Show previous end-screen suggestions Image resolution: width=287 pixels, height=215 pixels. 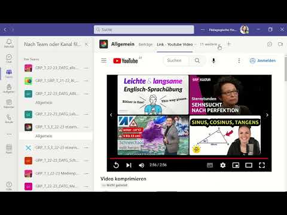111,115
